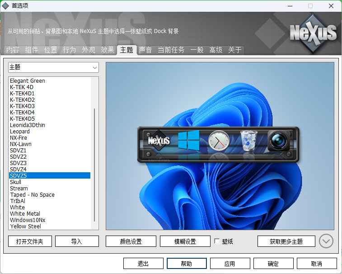Click the theme list vertical scrollbar
The image size is (342, 274).
[x=94, y=165]
